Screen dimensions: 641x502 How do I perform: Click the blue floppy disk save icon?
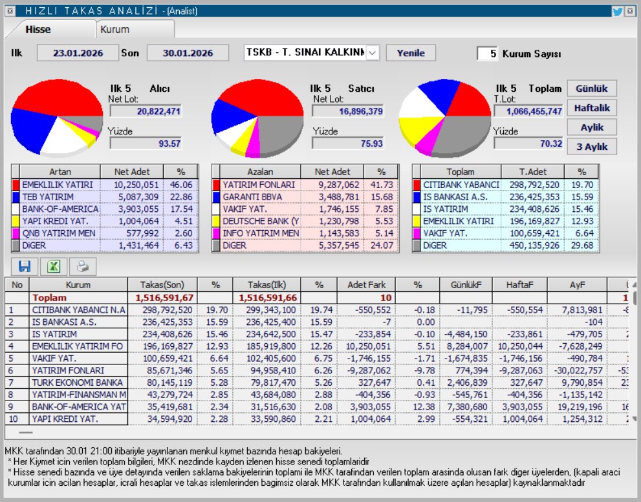point(25,267)
